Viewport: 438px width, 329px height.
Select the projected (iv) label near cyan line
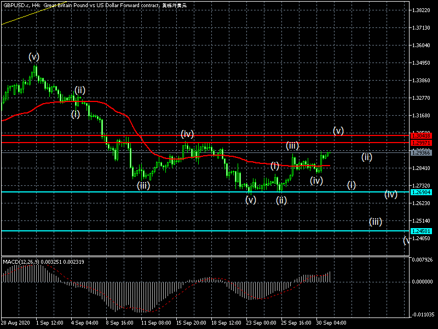[x=390, y=194]
